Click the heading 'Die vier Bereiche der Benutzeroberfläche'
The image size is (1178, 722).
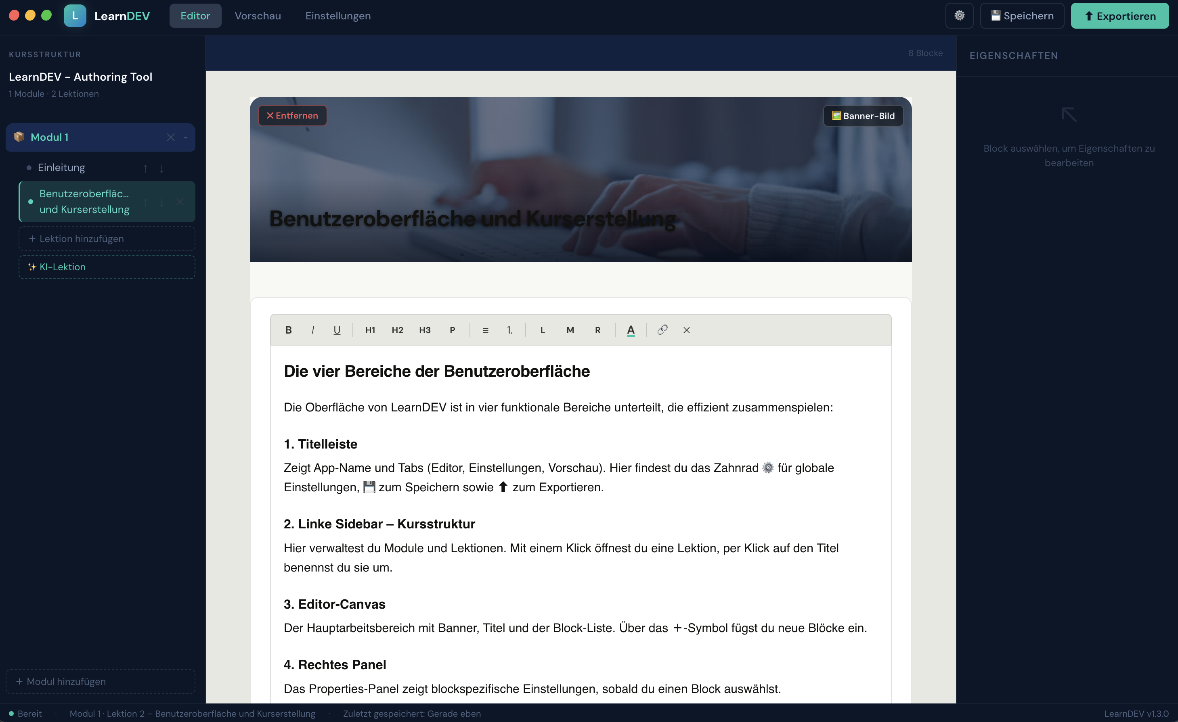436,371
